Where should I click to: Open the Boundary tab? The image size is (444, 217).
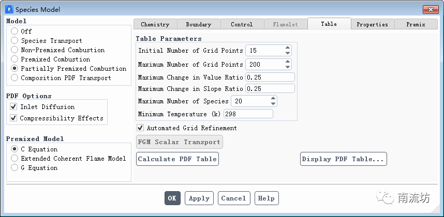point(198,24)
